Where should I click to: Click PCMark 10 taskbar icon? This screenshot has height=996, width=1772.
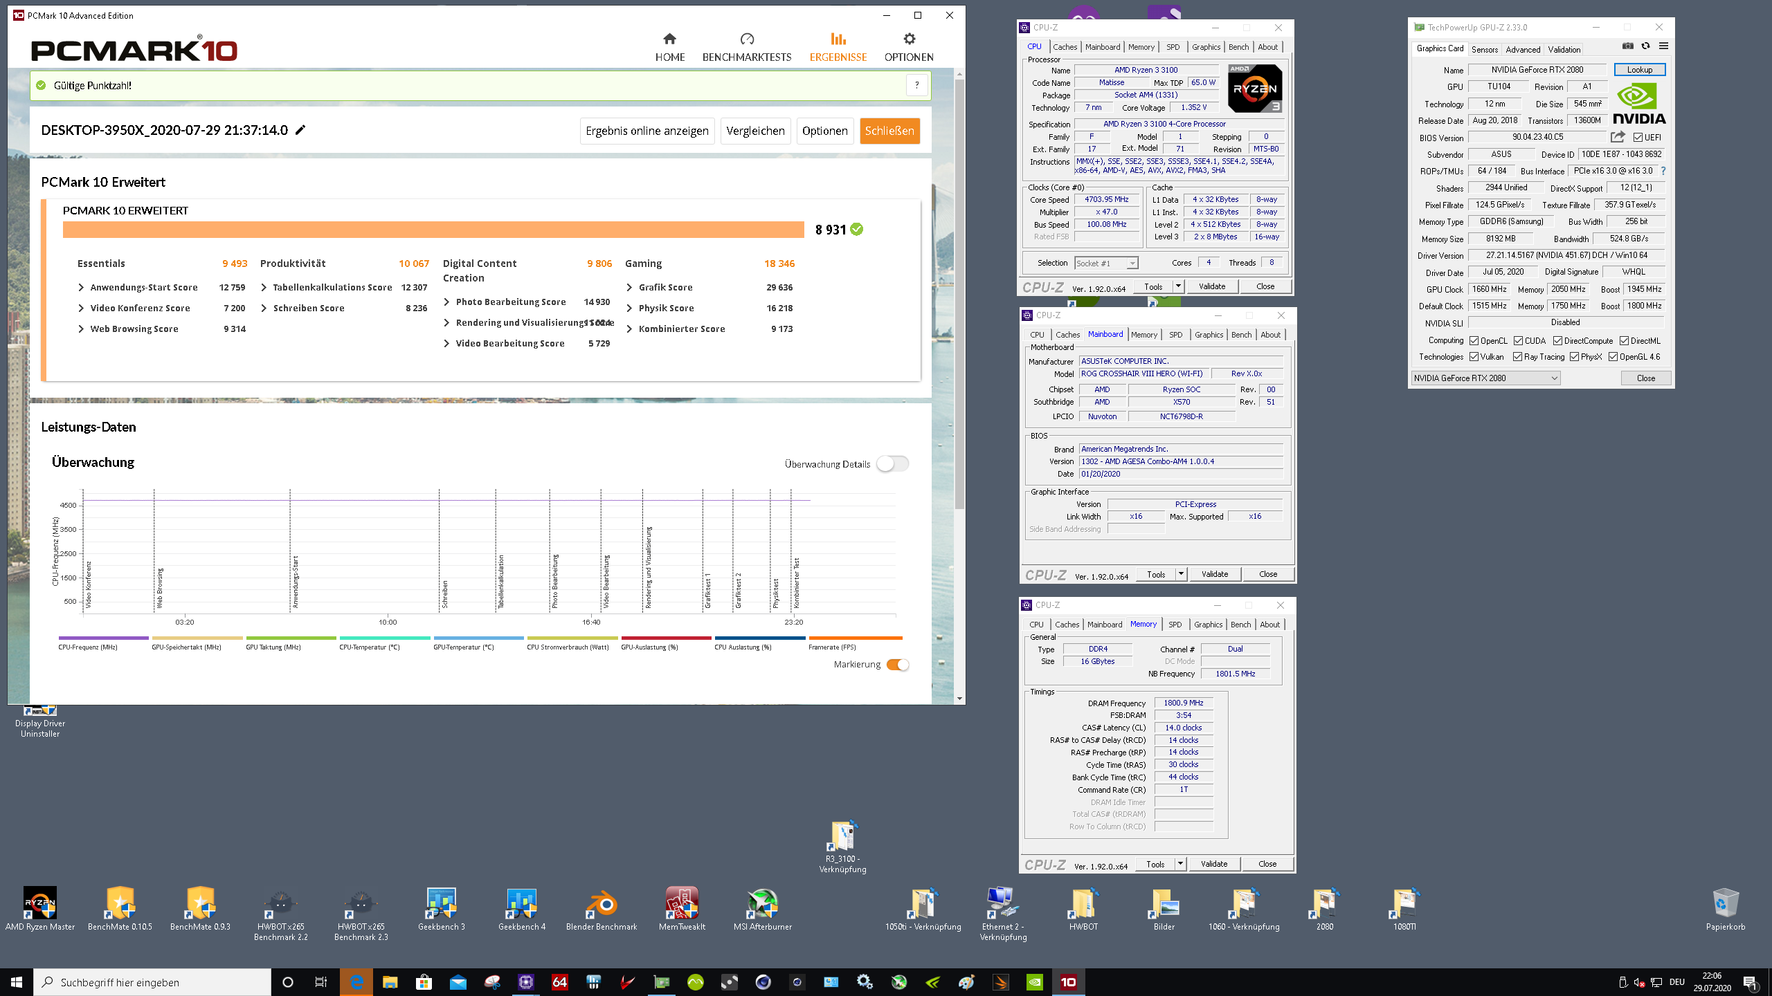click(x=1069, y=982)
